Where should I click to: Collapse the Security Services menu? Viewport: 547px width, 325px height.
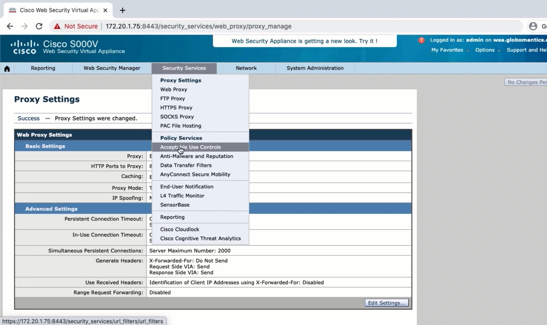(184, 68)
